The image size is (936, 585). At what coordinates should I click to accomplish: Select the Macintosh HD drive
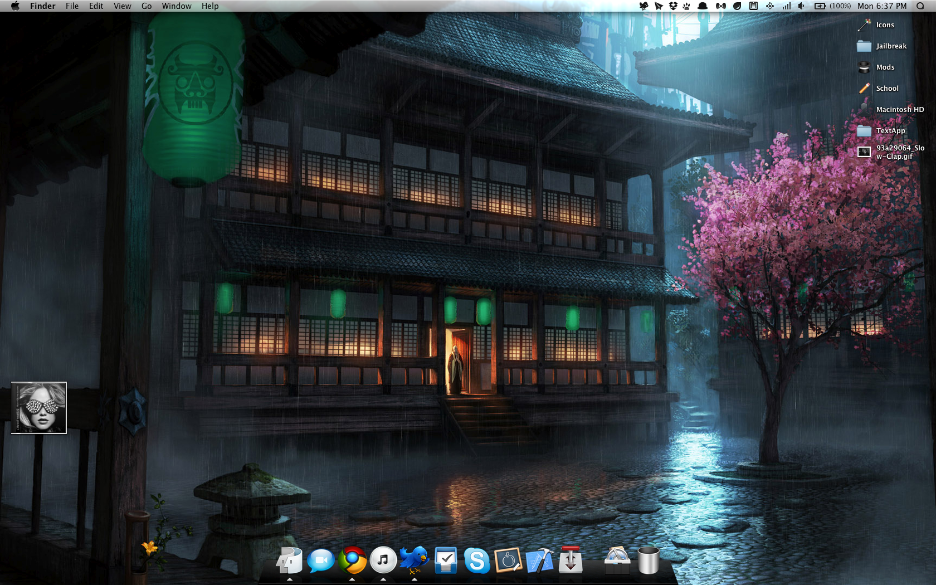(x=891, y=110)
